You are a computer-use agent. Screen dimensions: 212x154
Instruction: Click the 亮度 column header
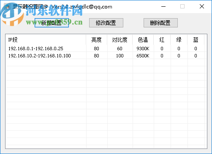tap(97, 40)
